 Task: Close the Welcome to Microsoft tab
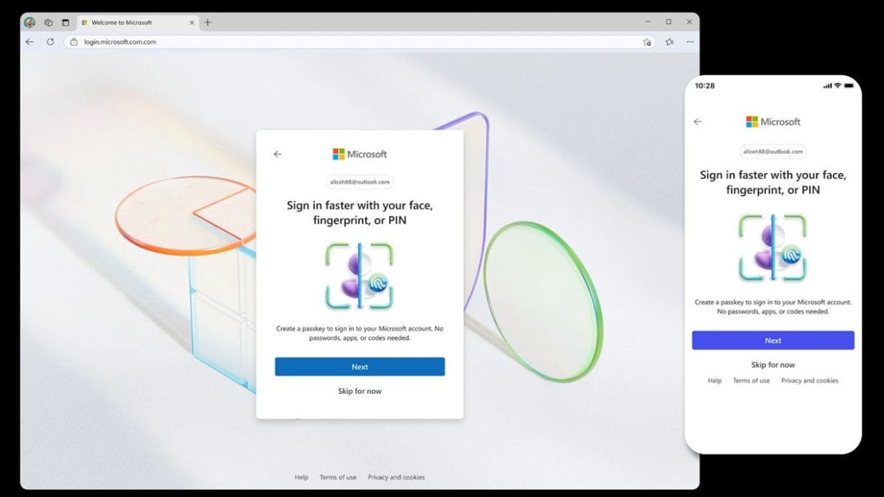coord(192,23)
